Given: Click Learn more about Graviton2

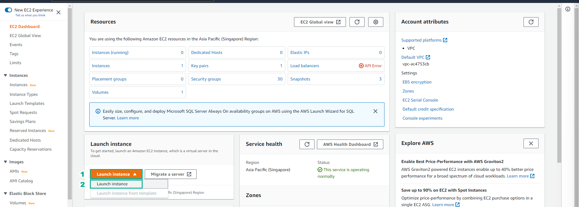Looking at the screenshot, I should [520, 176].
